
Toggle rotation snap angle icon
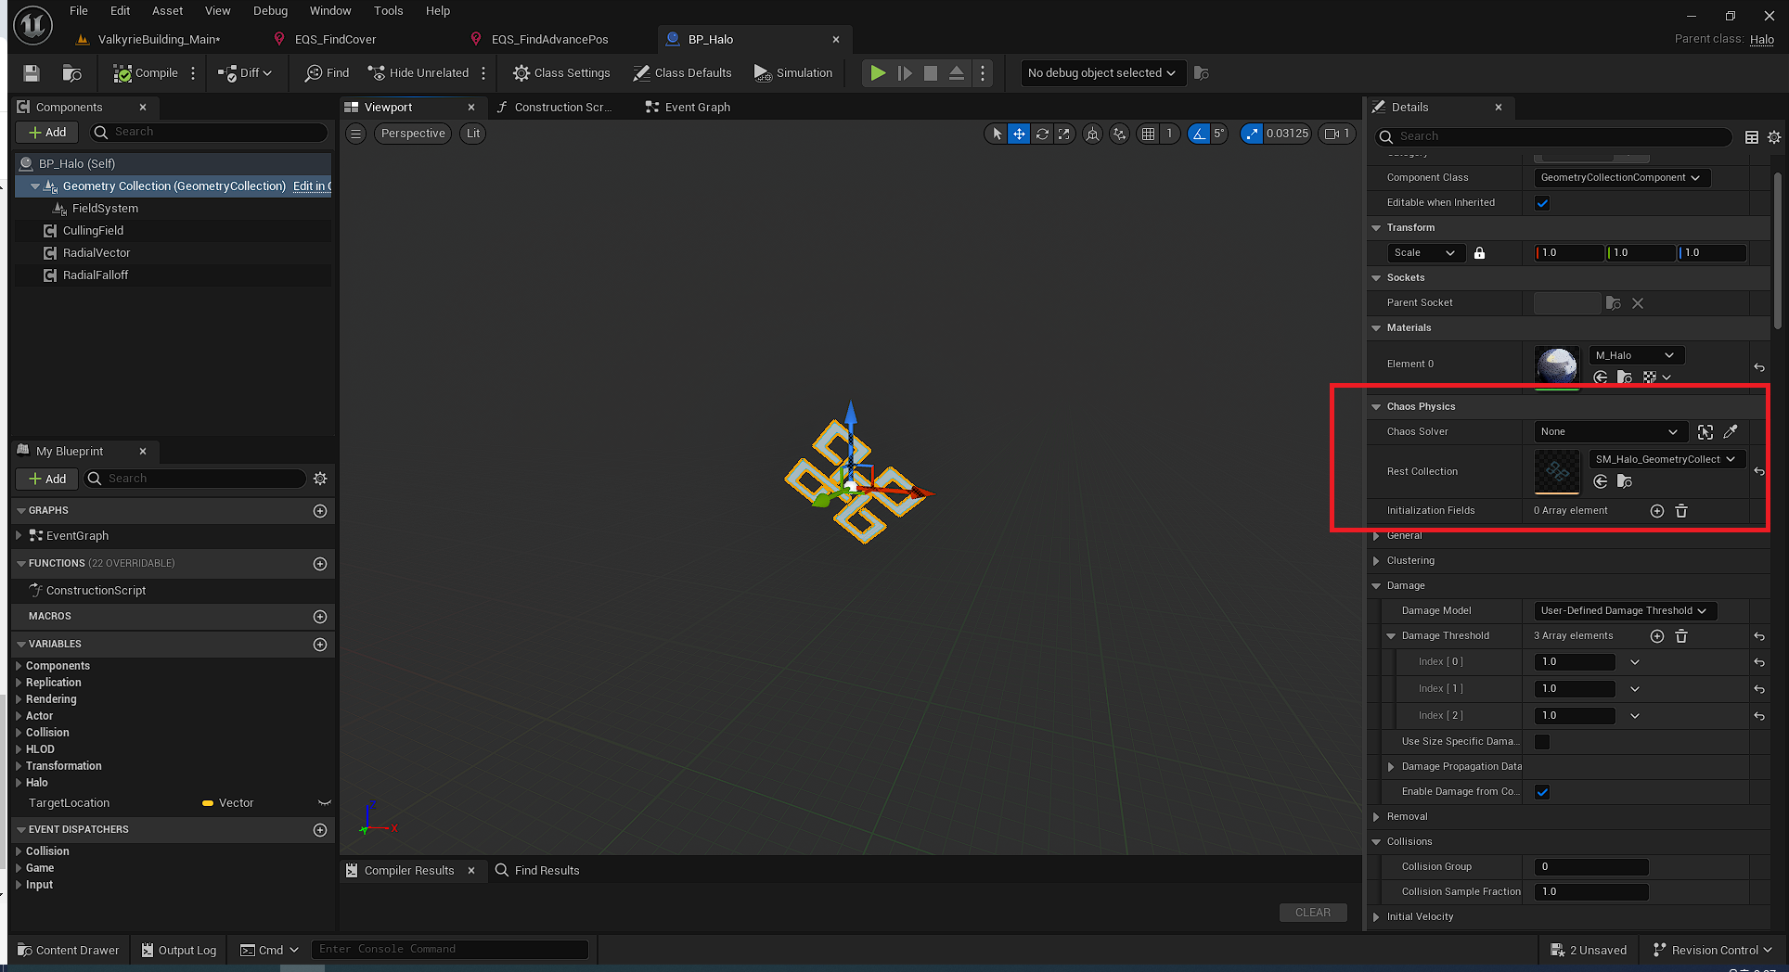(x=1199, y=134)
